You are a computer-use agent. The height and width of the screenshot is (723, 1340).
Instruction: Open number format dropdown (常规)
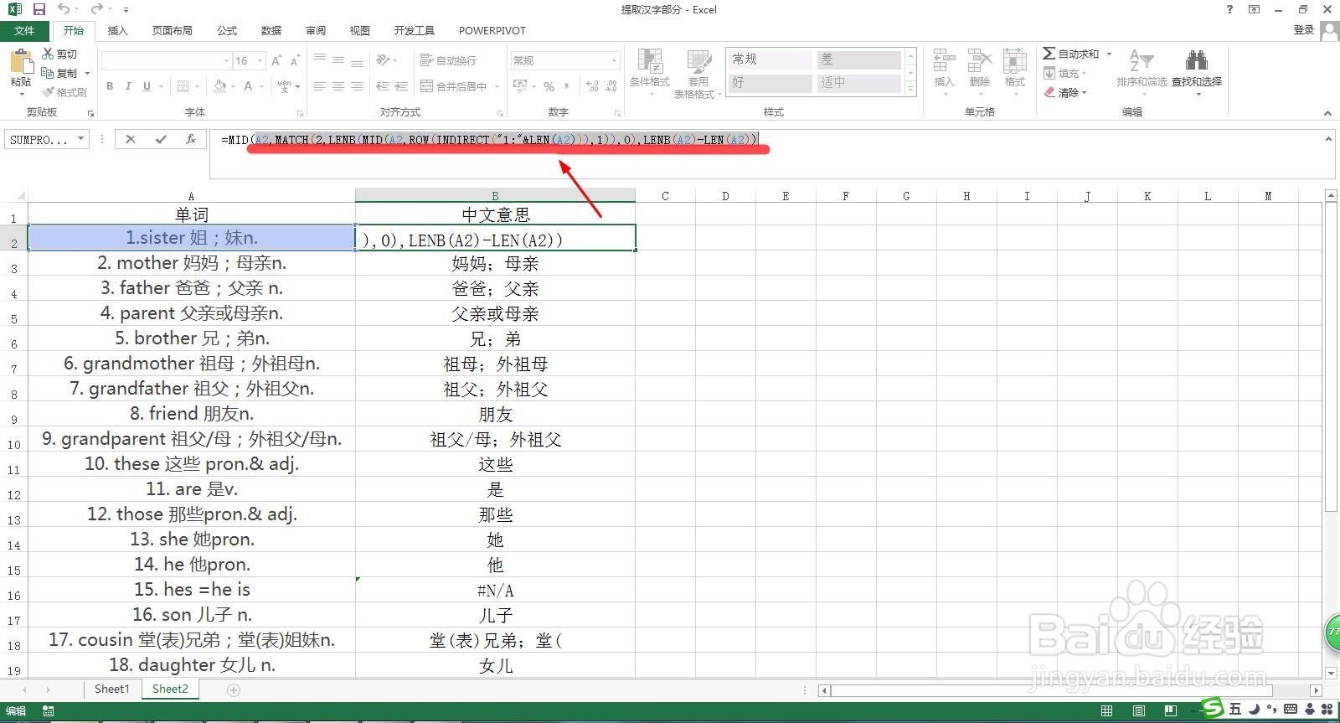coord(614,61)
